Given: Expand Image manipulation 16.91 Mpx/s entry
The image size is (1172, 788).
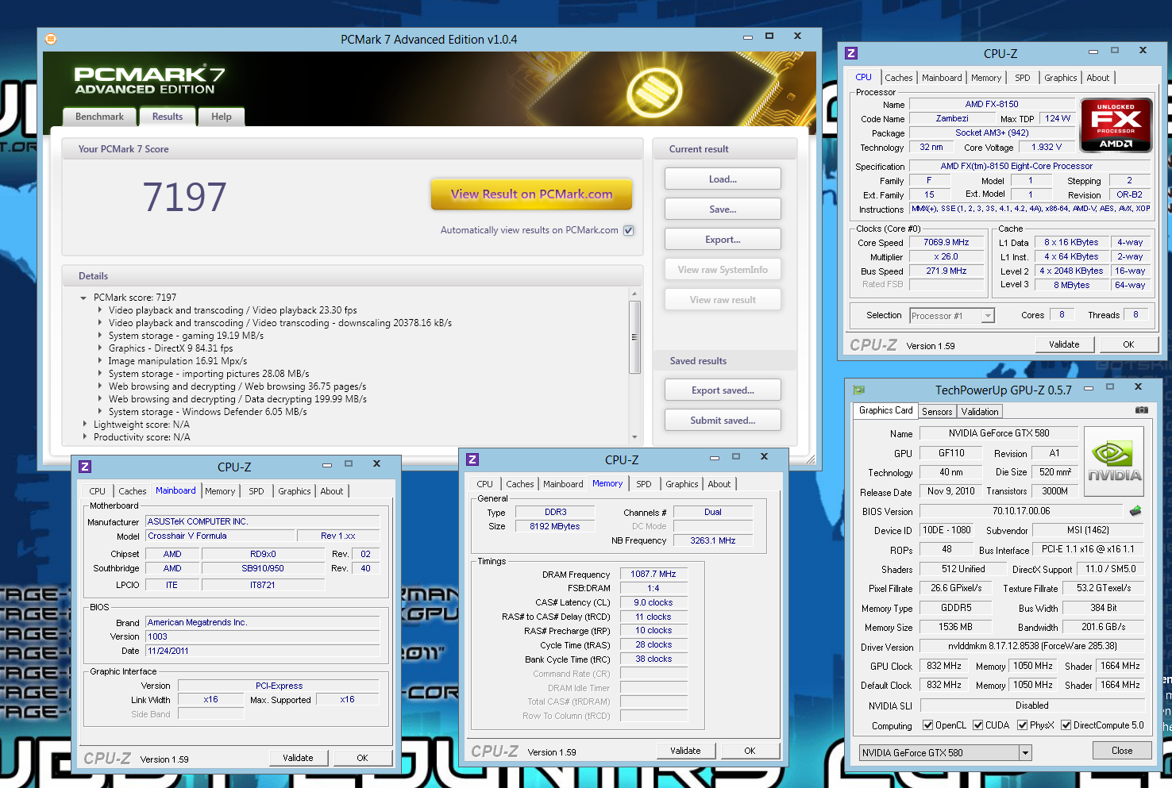Looking at the screenshot, I should click(x=100, y=361).
